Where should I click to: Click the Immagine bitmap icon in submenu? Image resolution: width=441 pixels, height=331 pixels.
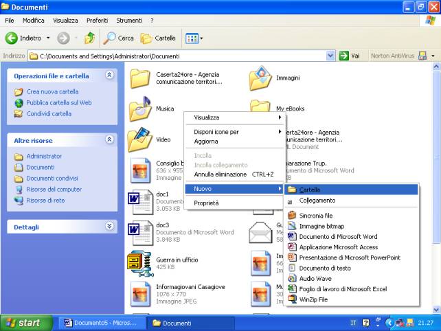(x=292, y=226)
